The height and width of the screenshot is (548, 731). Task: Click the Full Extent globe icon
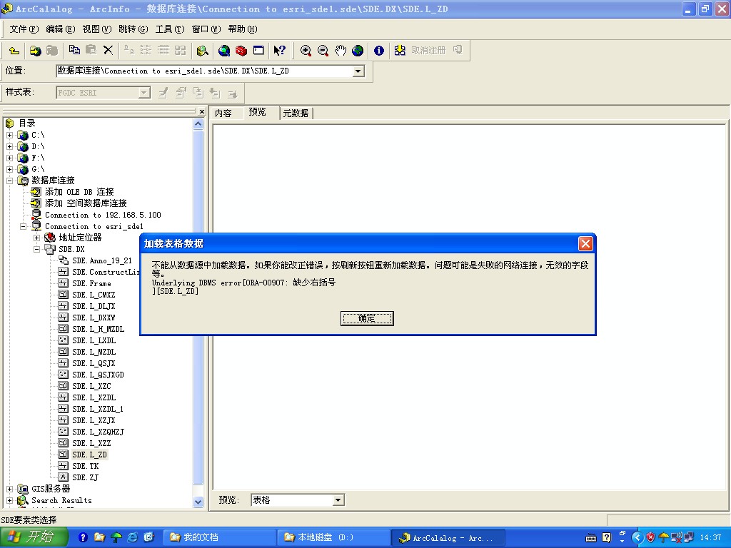click(x=358, y=51)
